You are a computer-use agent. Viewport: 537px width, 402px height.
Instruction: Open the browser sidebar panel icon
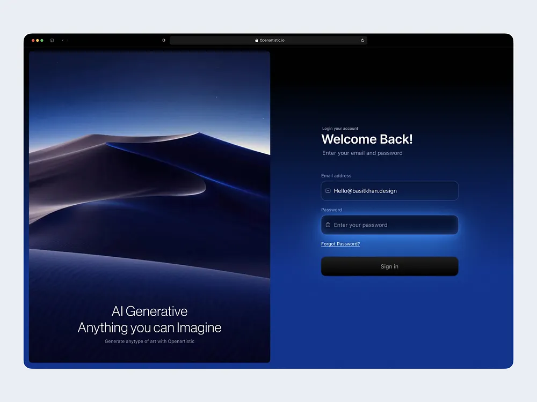point(52,40)
